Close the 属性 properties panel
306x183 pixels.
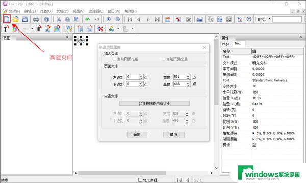pyautogui.click(x=301, y=37)
